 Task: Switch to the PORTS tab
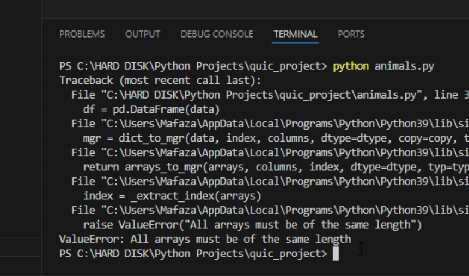click(351, 34)
